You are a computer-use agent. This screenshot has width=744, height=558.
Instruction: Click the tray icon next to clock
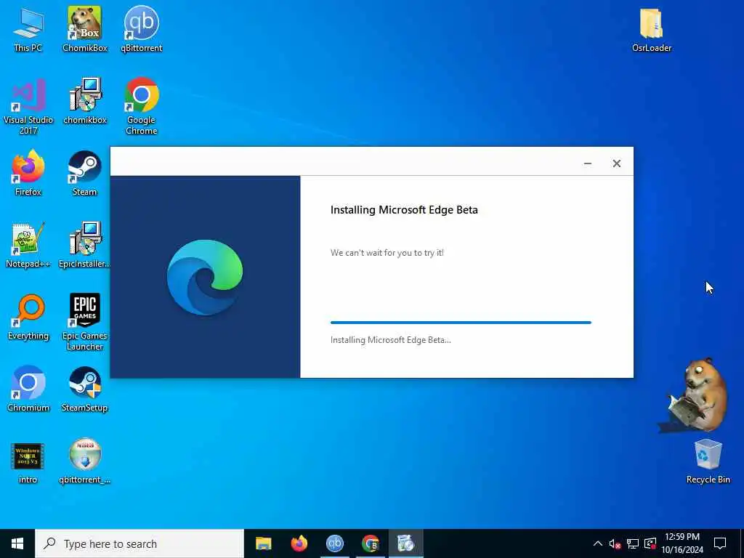click(650, 543)
